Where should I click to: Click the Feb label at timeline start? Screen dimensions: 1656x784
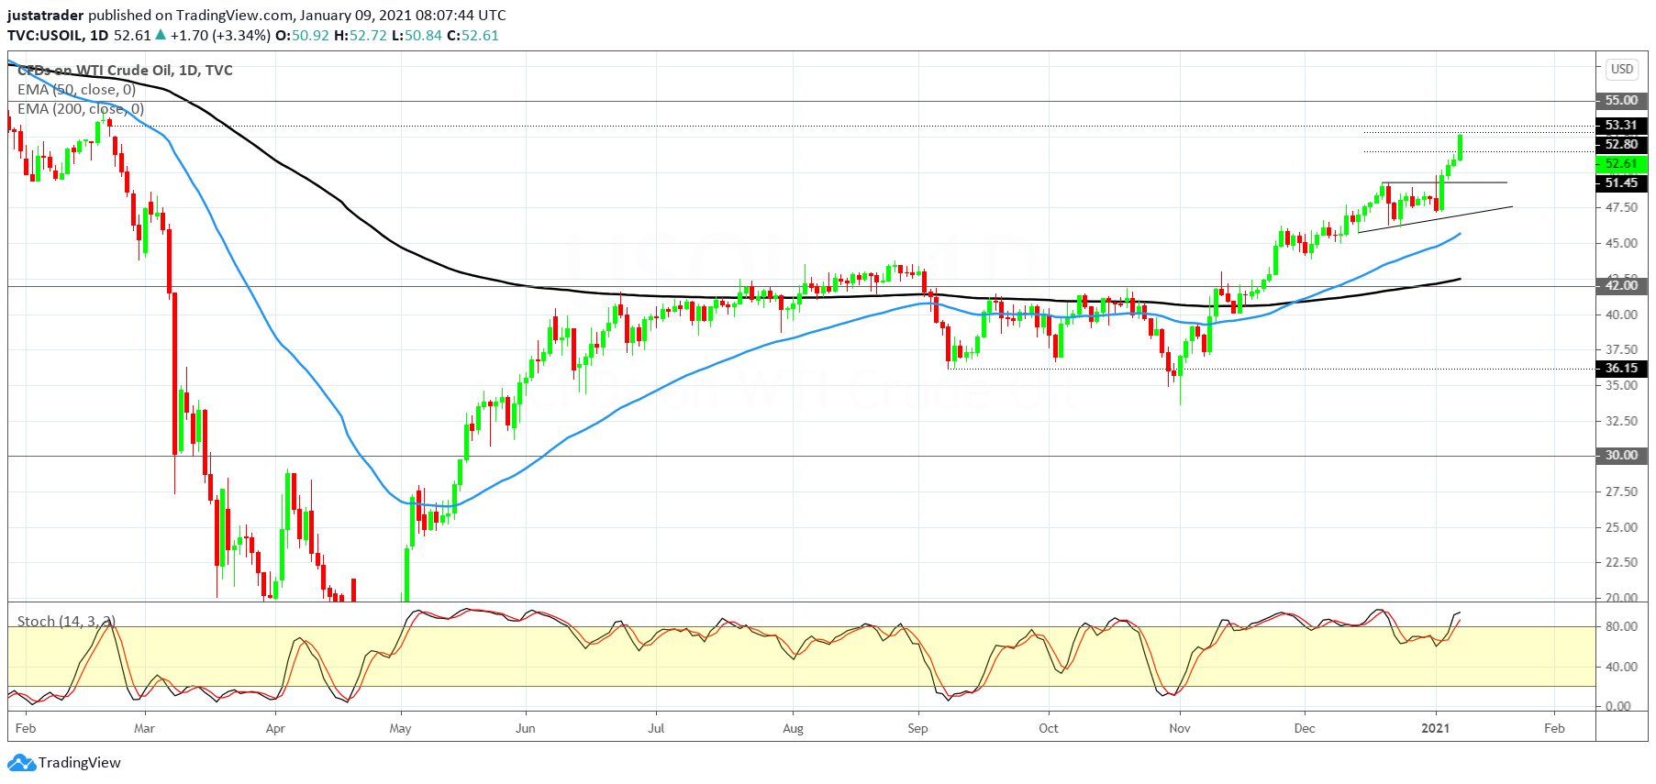tap(26, 729)
